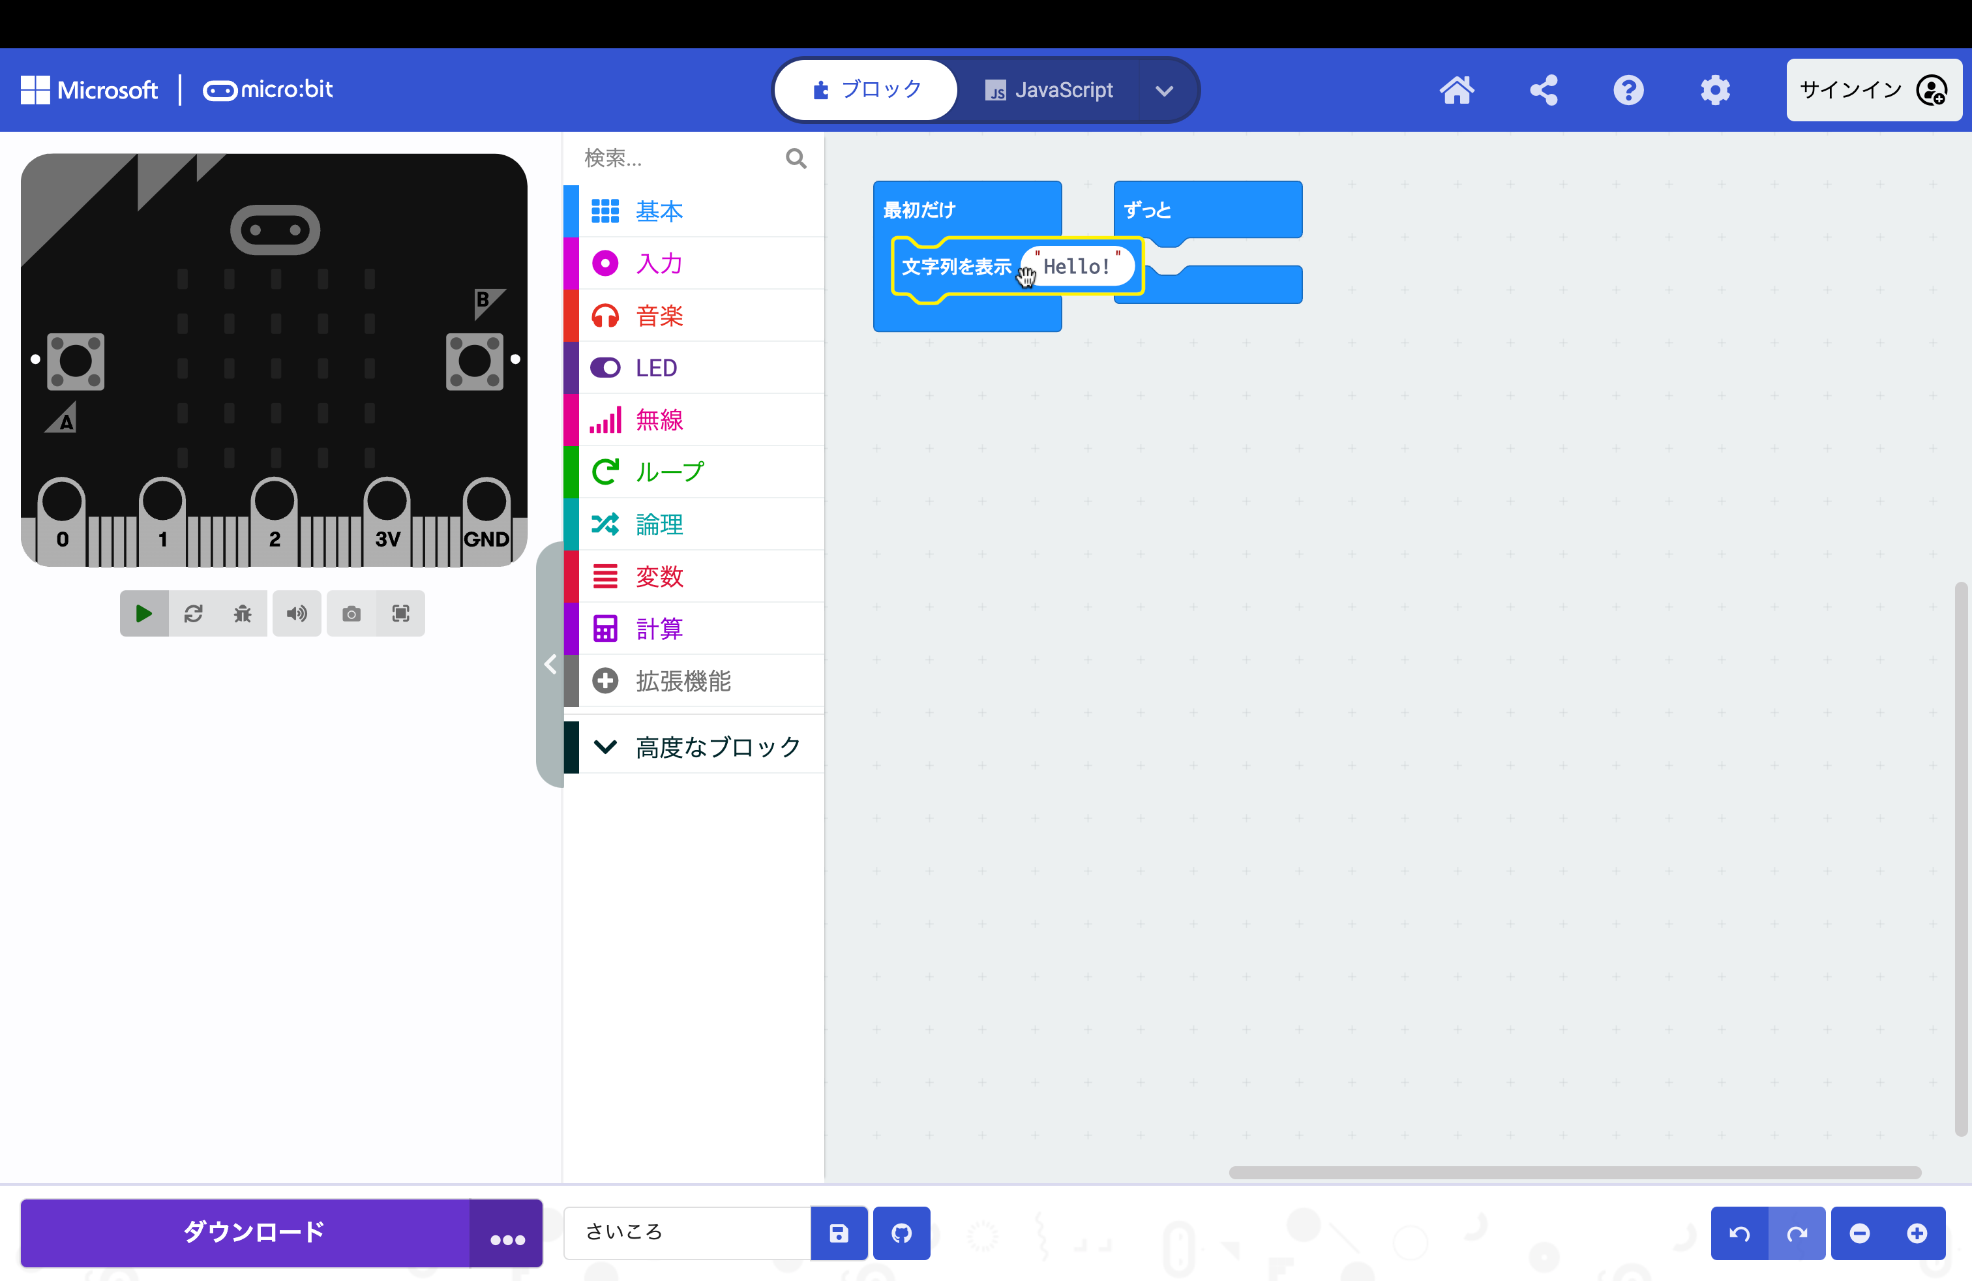This screenshot has width=1972, height=1281.
Task: Click the ダウンロード button
Action: click(x=245, y=1233)
